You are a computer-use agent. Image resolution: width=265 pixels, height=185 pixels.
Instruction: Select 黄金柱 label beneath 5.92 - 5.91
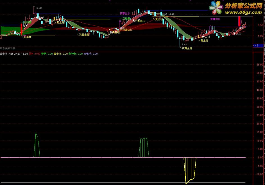[x=159, y=19]
